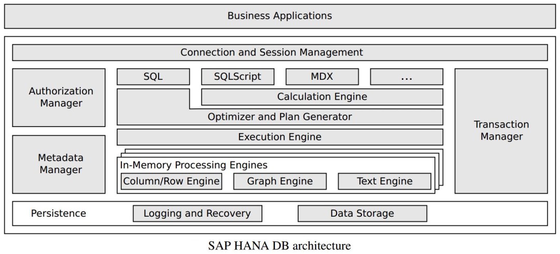Image resolution: width=560 pixels, height=254 pixels.
Task: Select the Text Engine box
Action: tap(384, 181)
